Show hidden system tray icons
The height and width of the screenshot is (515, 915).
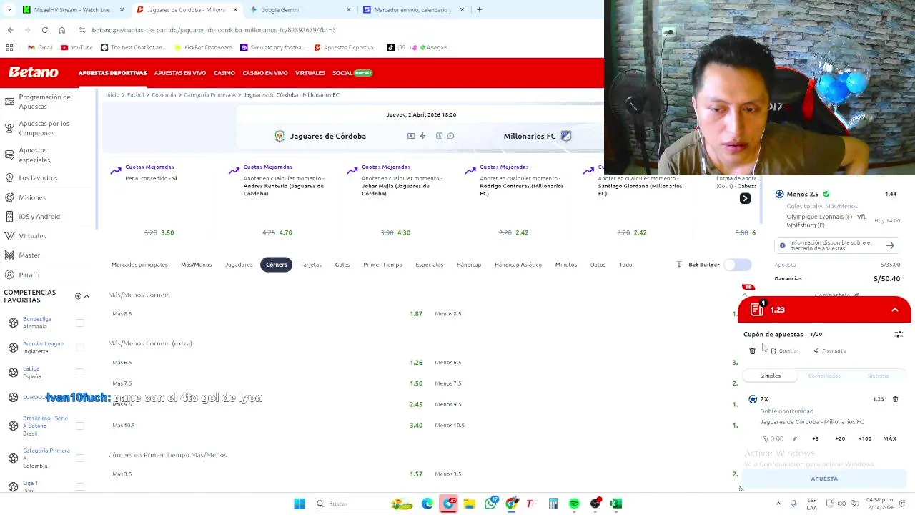[x=778, y=504]
